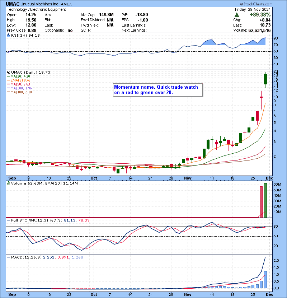Click the Fwd Dividend N/A value

tap(110, 20)
